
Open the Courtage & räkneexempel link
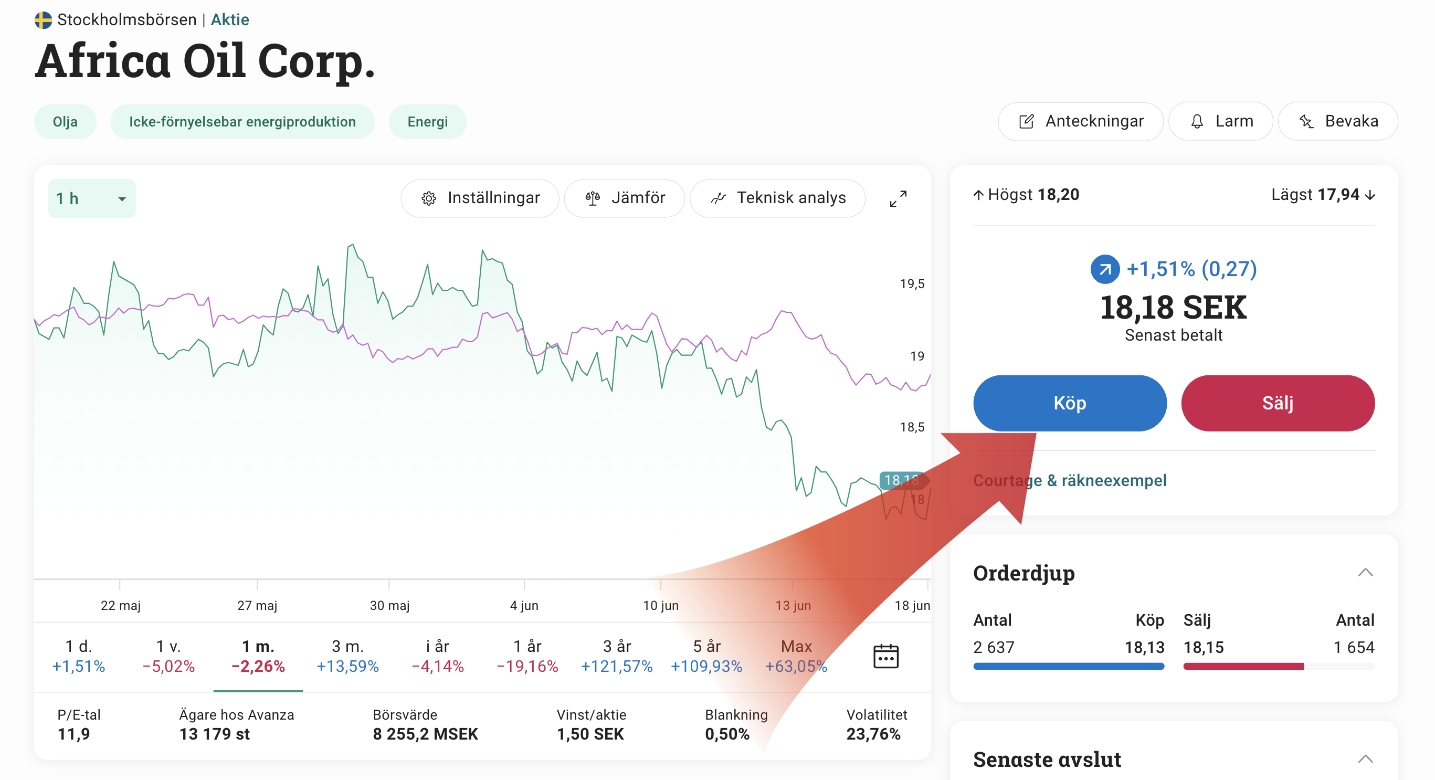coord(1069,480)
